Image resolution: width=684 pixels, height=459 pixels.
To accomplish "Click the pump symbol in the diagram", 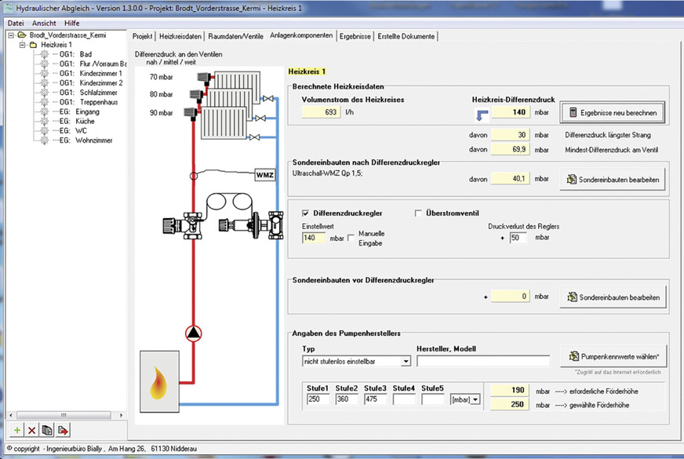I will tap(193, 332).
